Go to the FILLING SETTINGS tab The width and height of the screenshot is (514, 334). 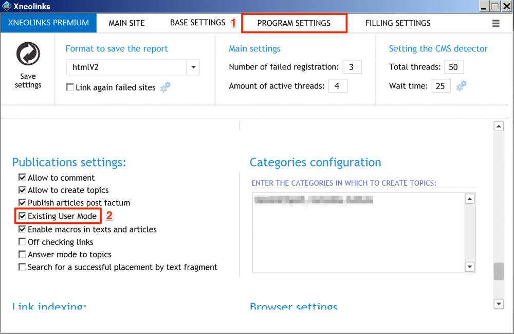coord(398,23)
